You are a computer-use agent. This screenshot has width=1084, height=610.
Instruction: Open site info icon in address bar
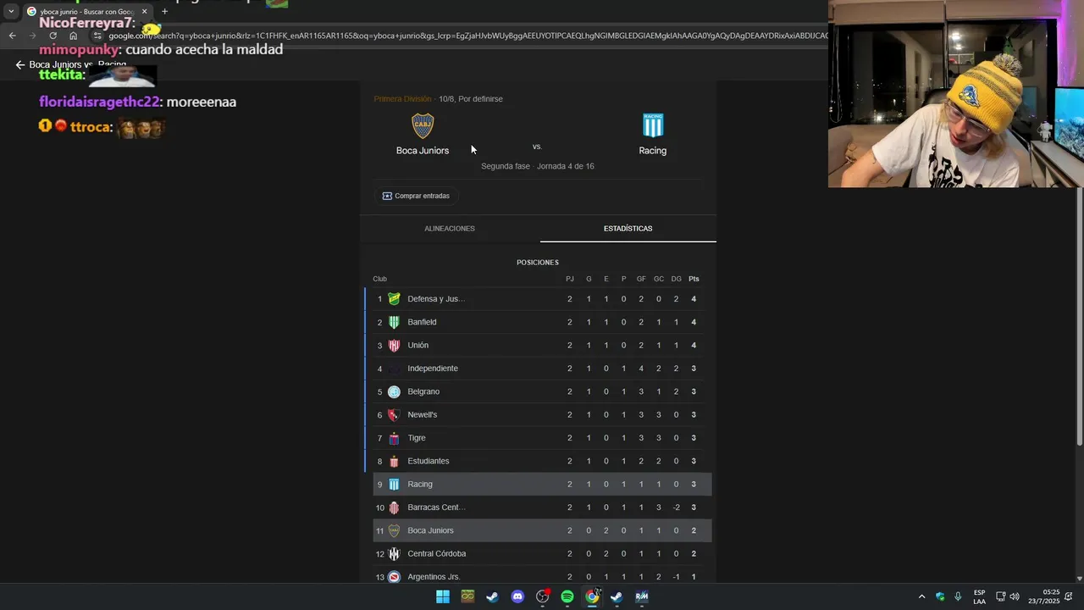[97, 36]
